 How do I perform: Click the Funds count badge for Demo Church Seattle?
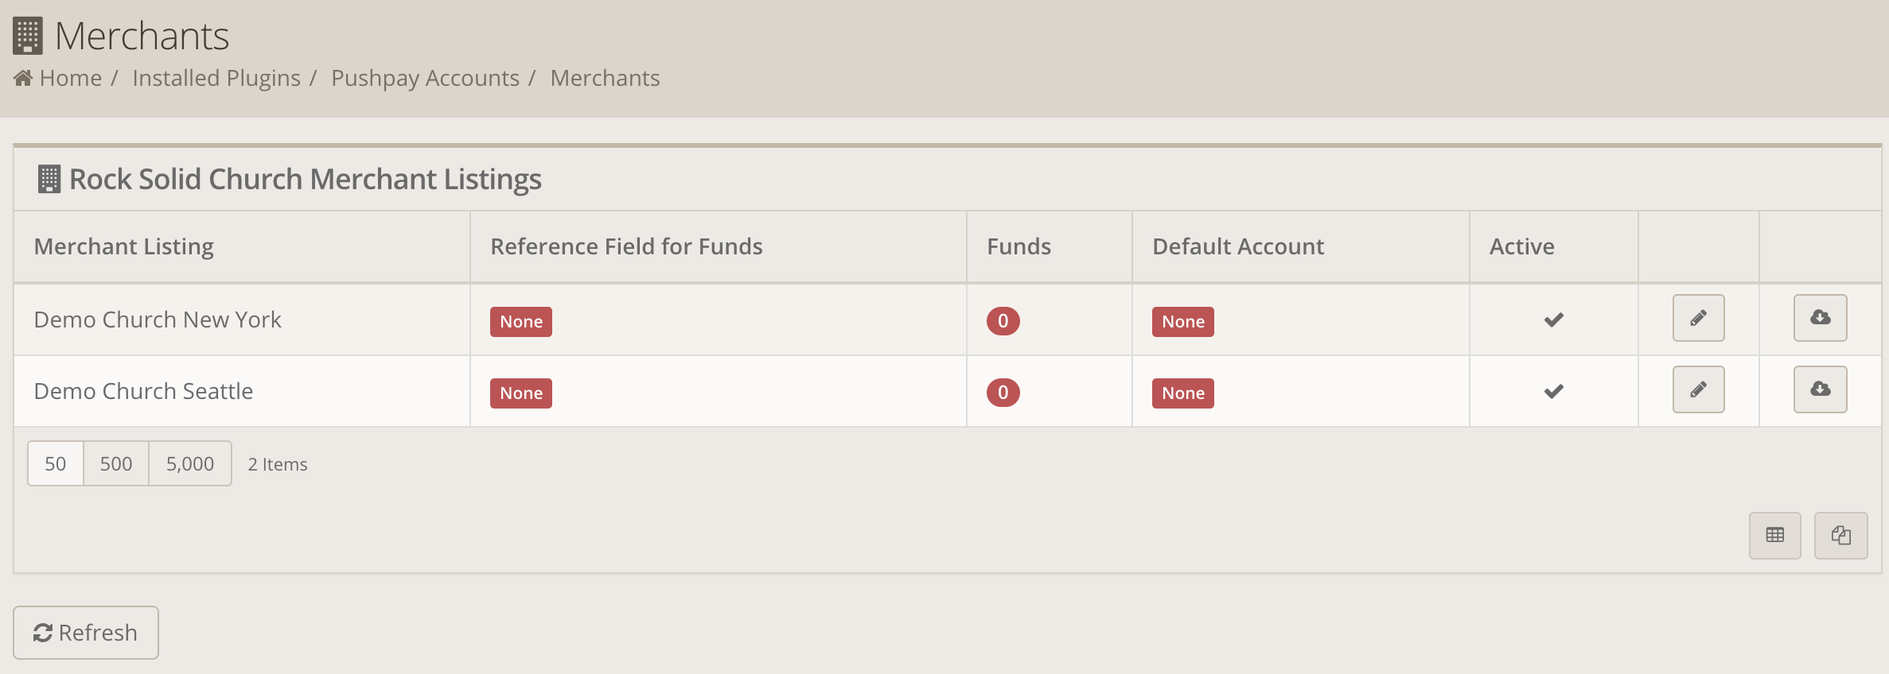[1003, 392]
